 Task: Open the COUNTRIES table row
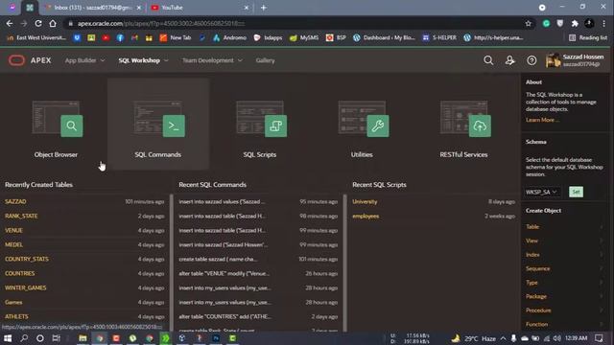84,273
